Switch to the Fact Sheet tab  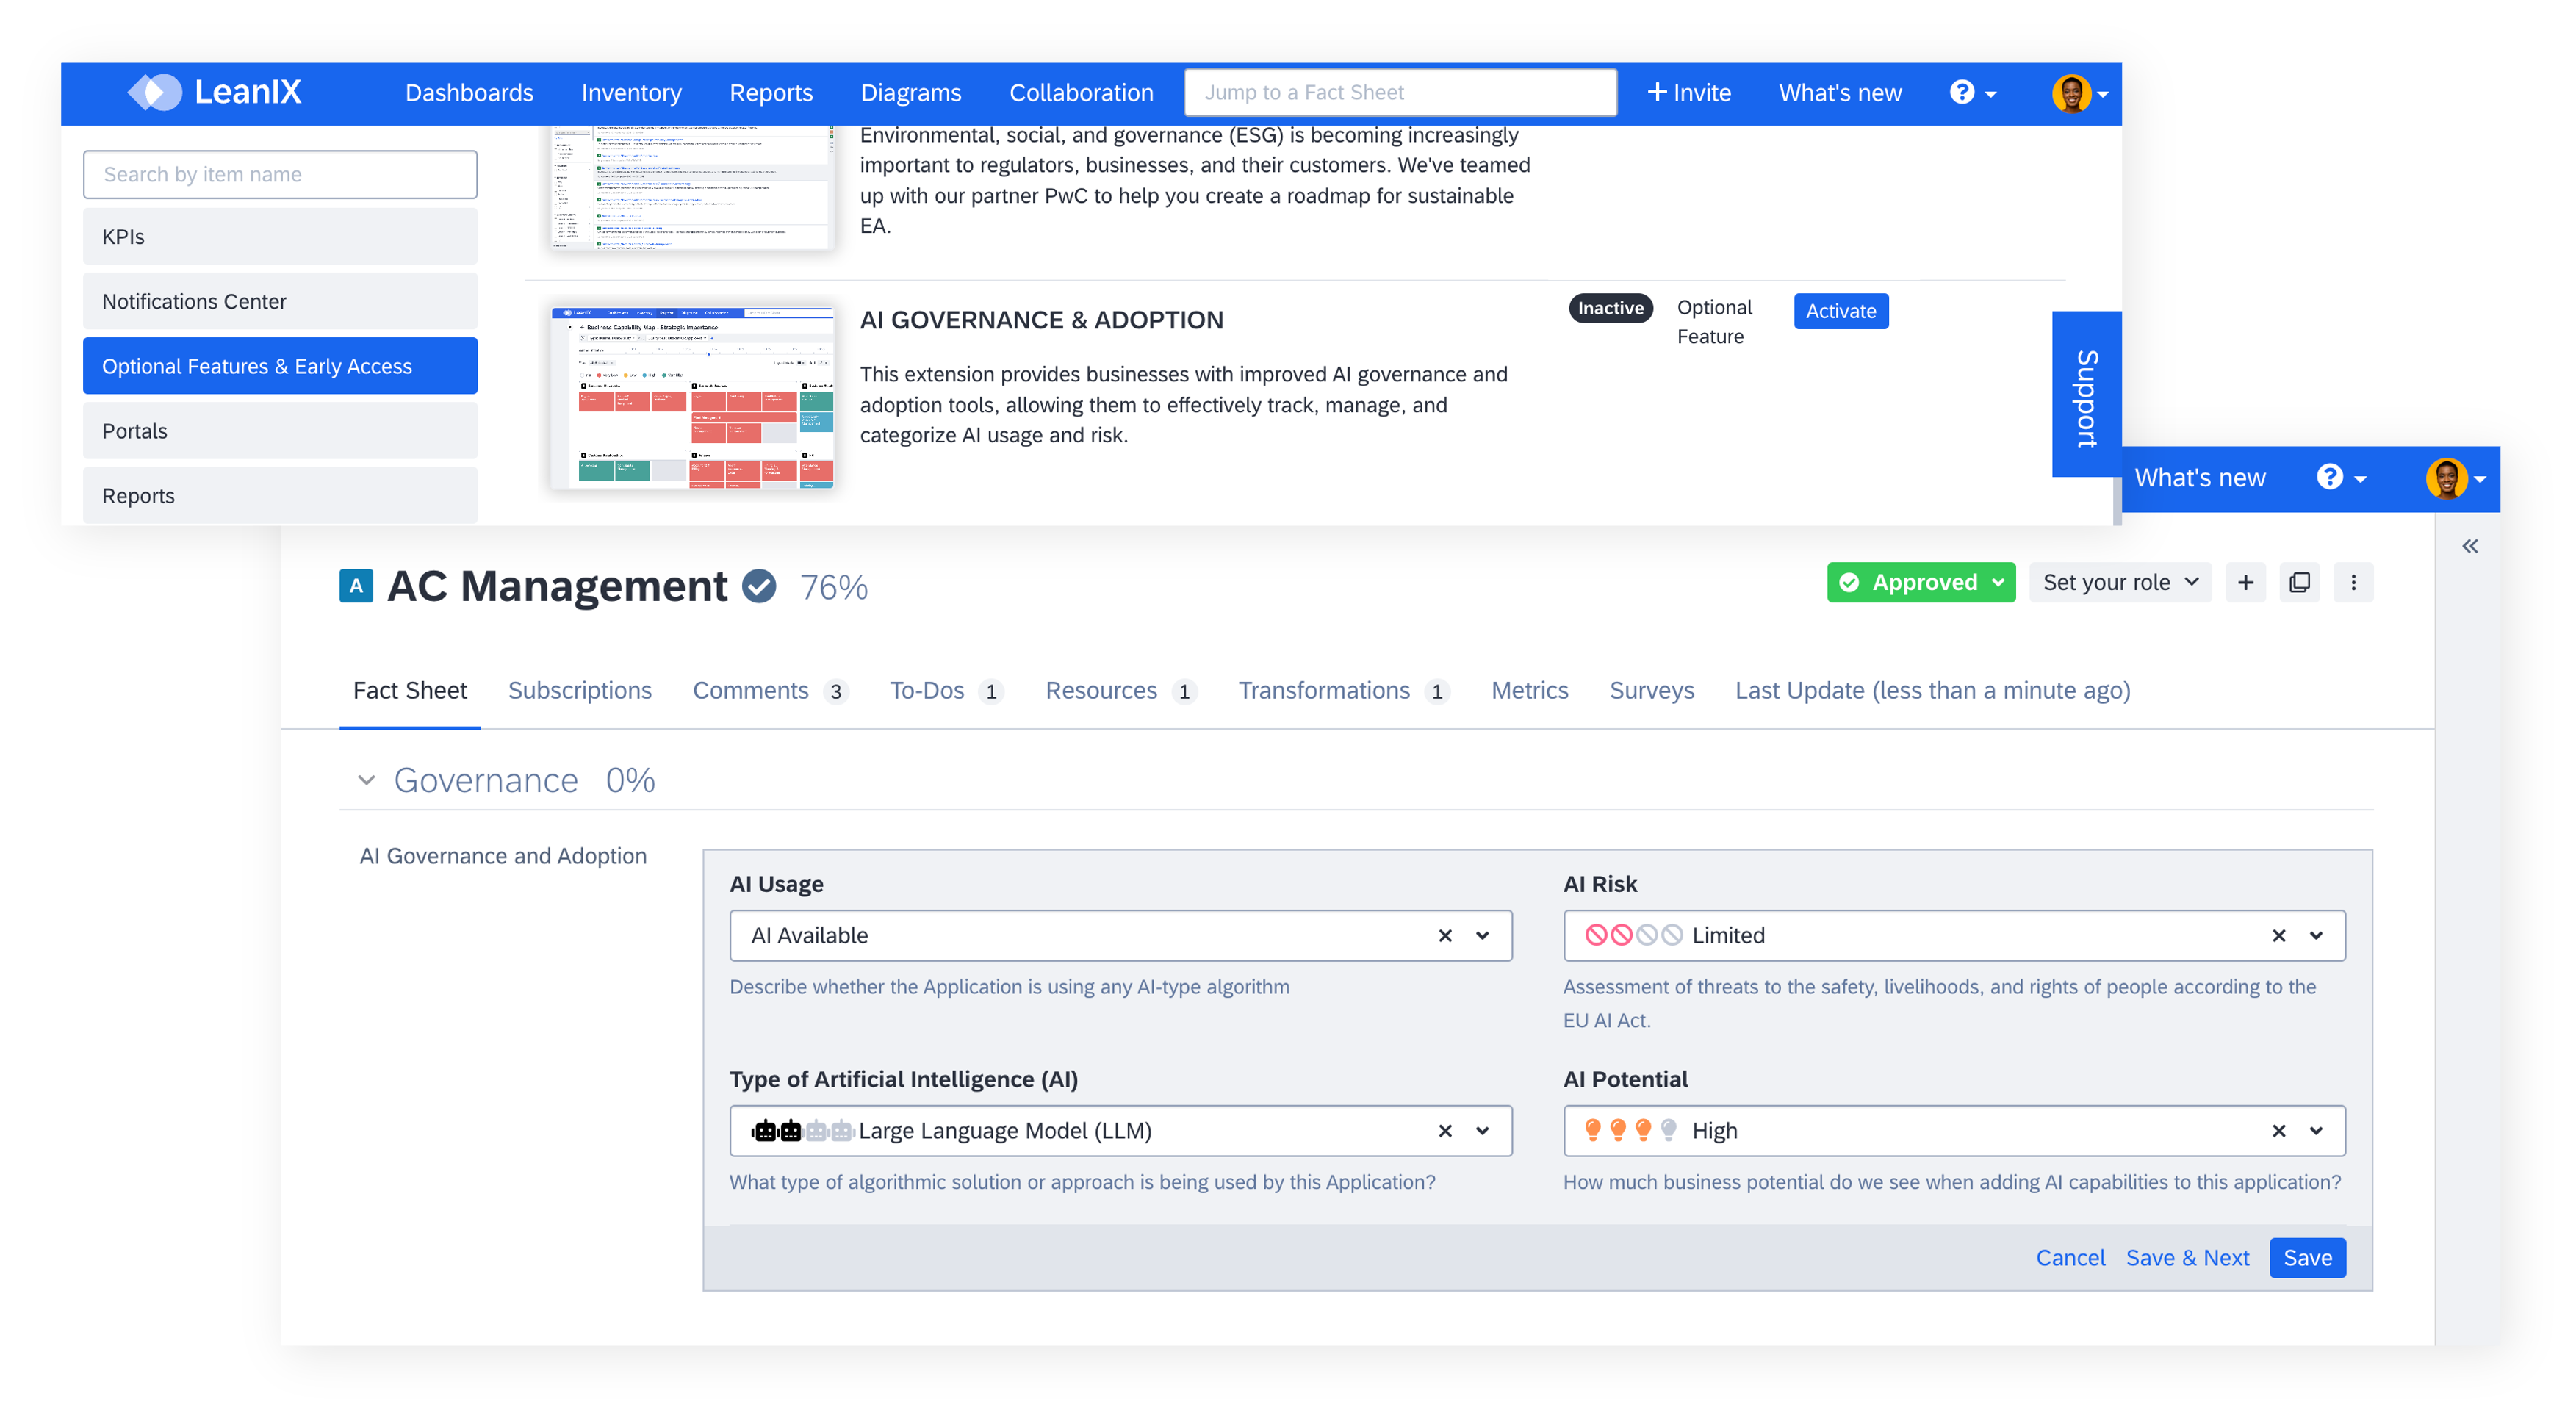[410, 690]
